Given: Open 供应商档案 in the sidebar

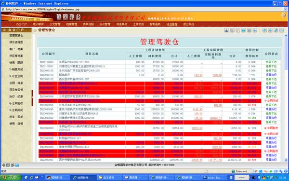Looking at the screenshot, I should tap(16, 56).
